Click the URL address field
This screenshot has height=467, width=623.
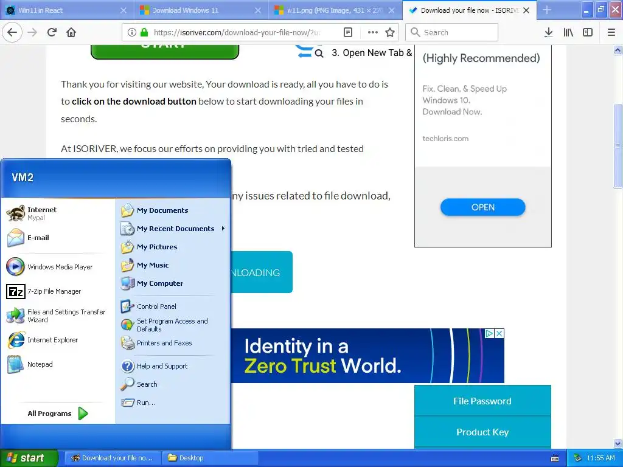(237, 32)
